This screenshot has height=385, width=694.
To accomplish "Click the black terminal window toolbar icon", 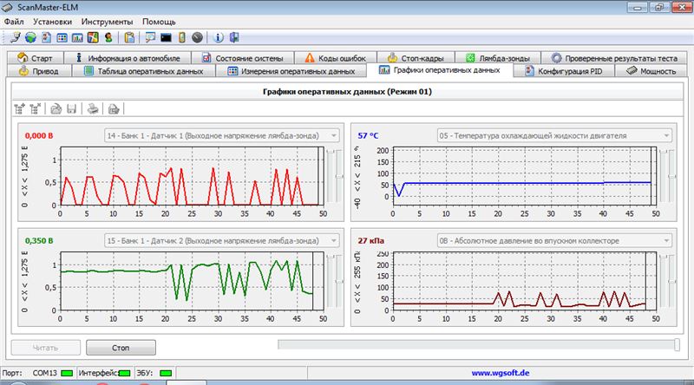I will pos(166,37).
